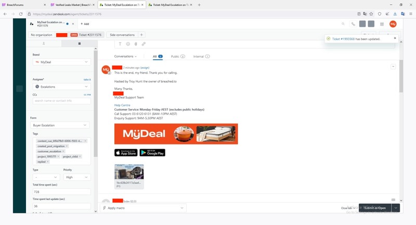The width and height of the screenshot is (416, 225).
Task: Remove the created_post_migration tag
Action: 67,146
